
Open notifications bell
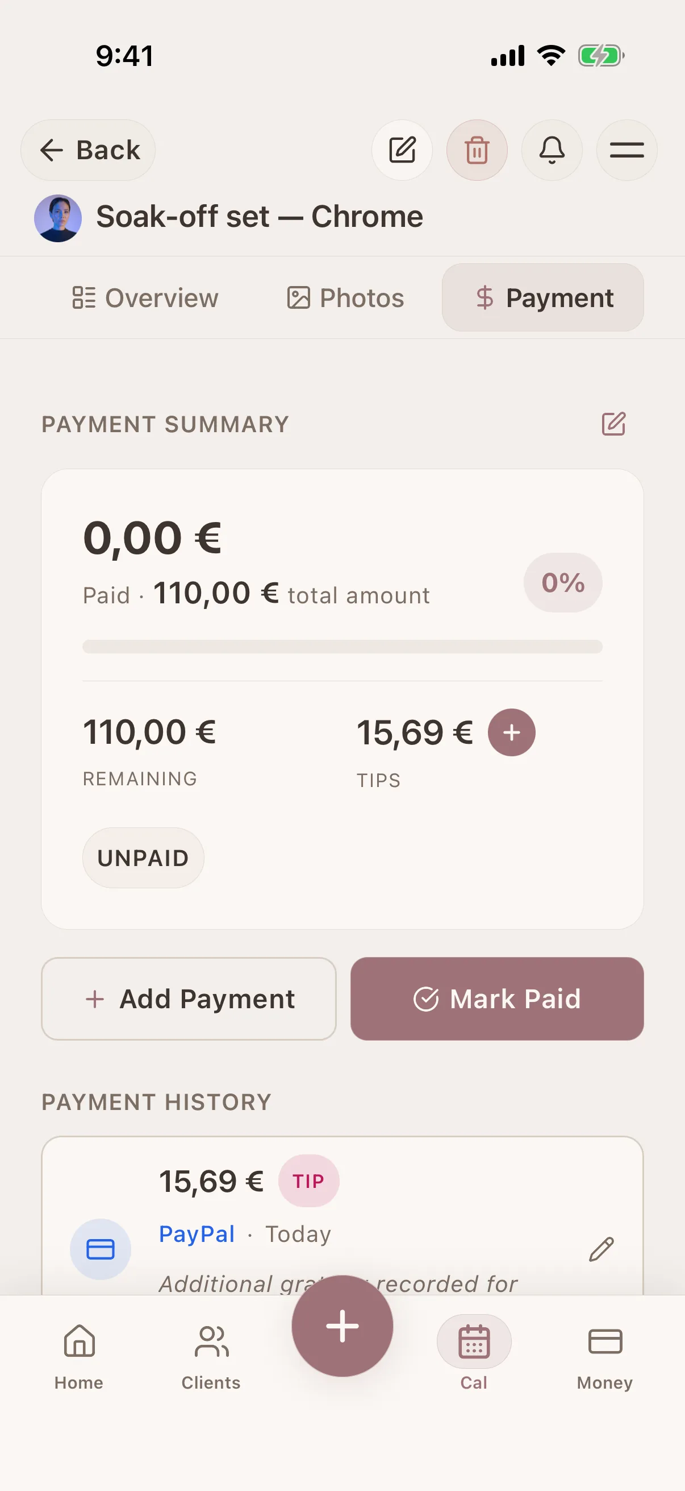[552, 150]
